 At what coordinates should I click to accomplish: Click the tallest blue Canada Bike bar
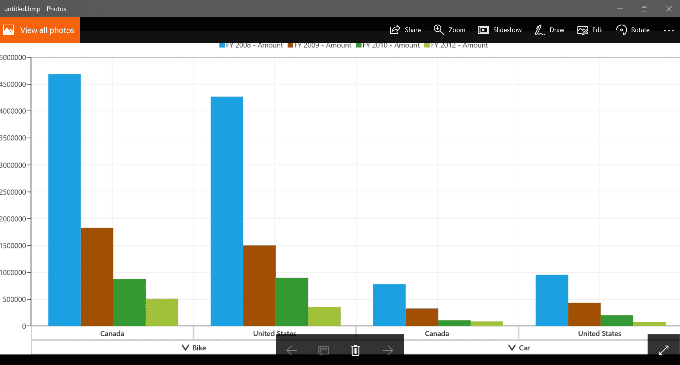point(64,200)
